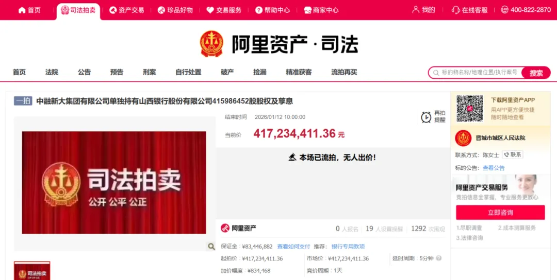Click the 阿里资产交易服务 banner

(500, 188)
